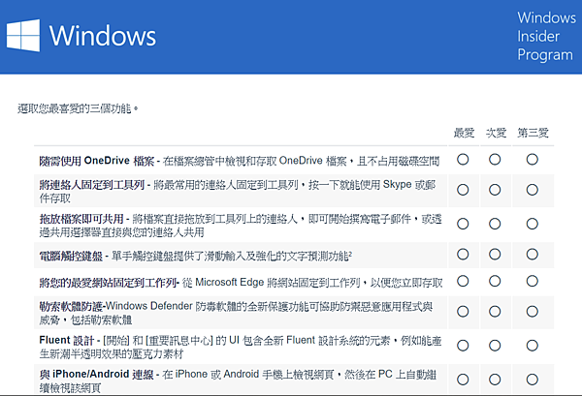This screenshot has width=582, height=396.
Task: Choose 最愛 for 電腦觸控鍵盤
Action: coord(463,254)
